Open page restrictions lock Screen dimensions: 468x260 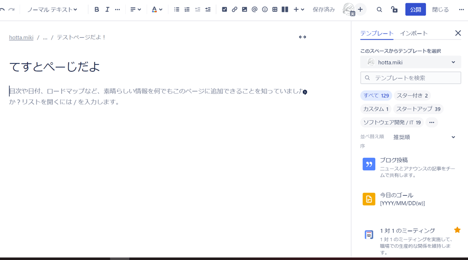coord(394,9)
